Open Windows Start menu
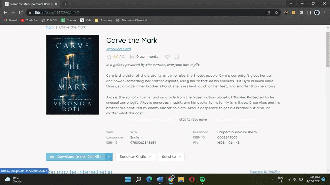Image resolution: width=330 pixels, height=185 pixels. click(128, 179)
